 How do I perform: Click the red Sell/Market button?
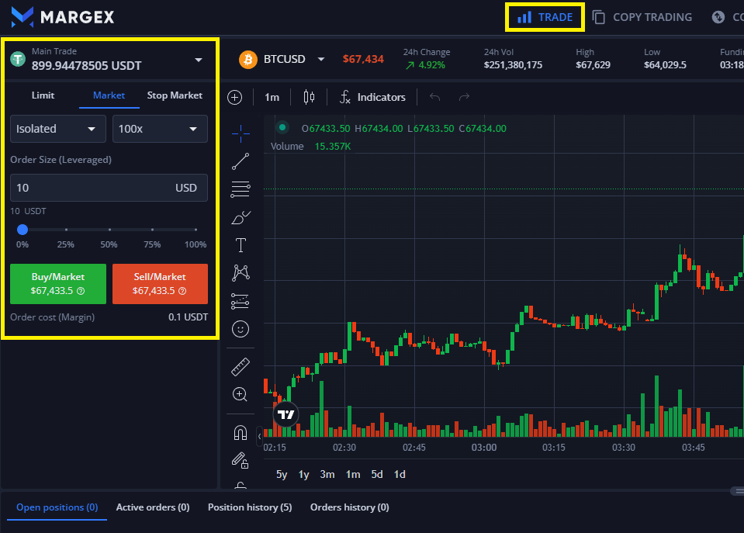click(x=160, y=284)
